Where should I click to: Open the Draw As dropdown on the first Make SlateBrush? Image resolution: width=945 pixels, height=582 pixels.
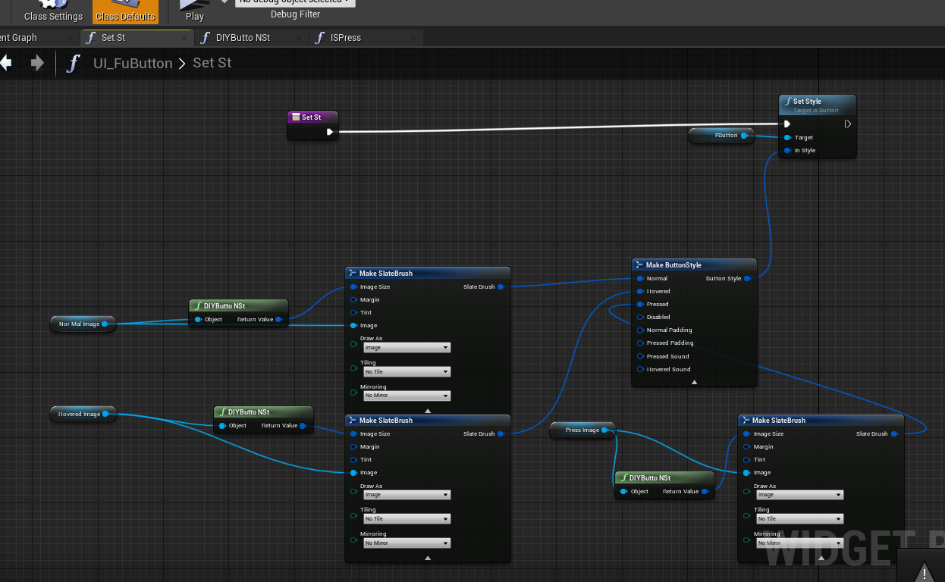407,347
